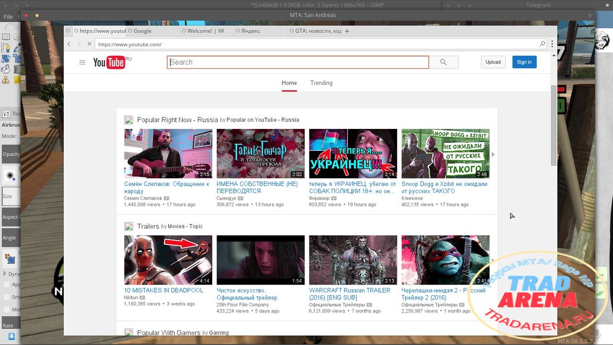The height and width of the screenshot is (345, 613).
Task: Open the YouTube hamburger guide menu
Action: pos(82,62)
